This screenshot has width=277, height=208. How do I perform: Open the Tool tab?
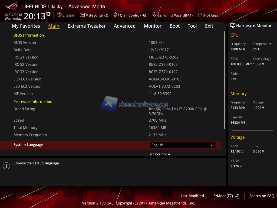(192, 26)
